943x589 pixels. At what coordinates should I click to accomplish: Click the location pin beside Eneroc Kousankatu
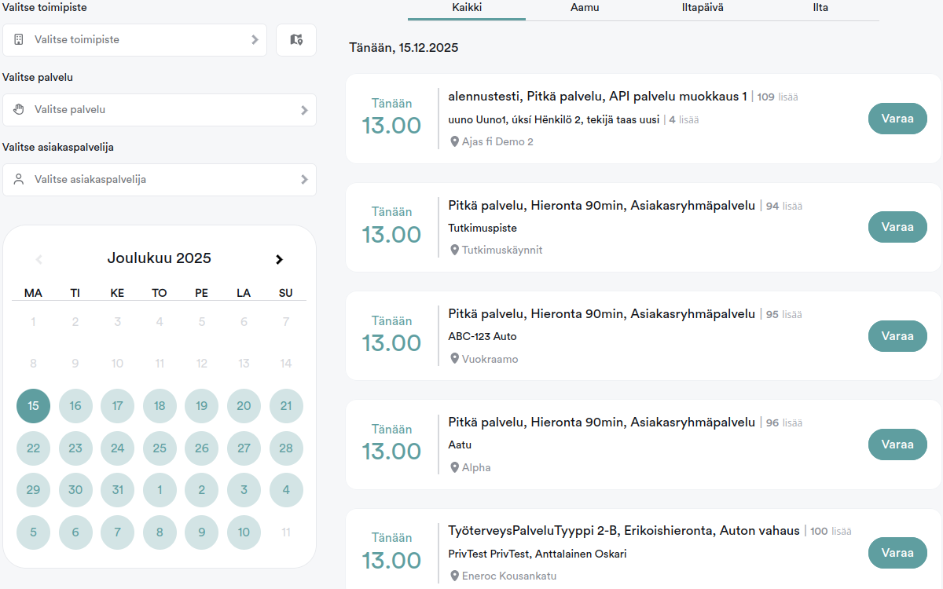point(454,576)
